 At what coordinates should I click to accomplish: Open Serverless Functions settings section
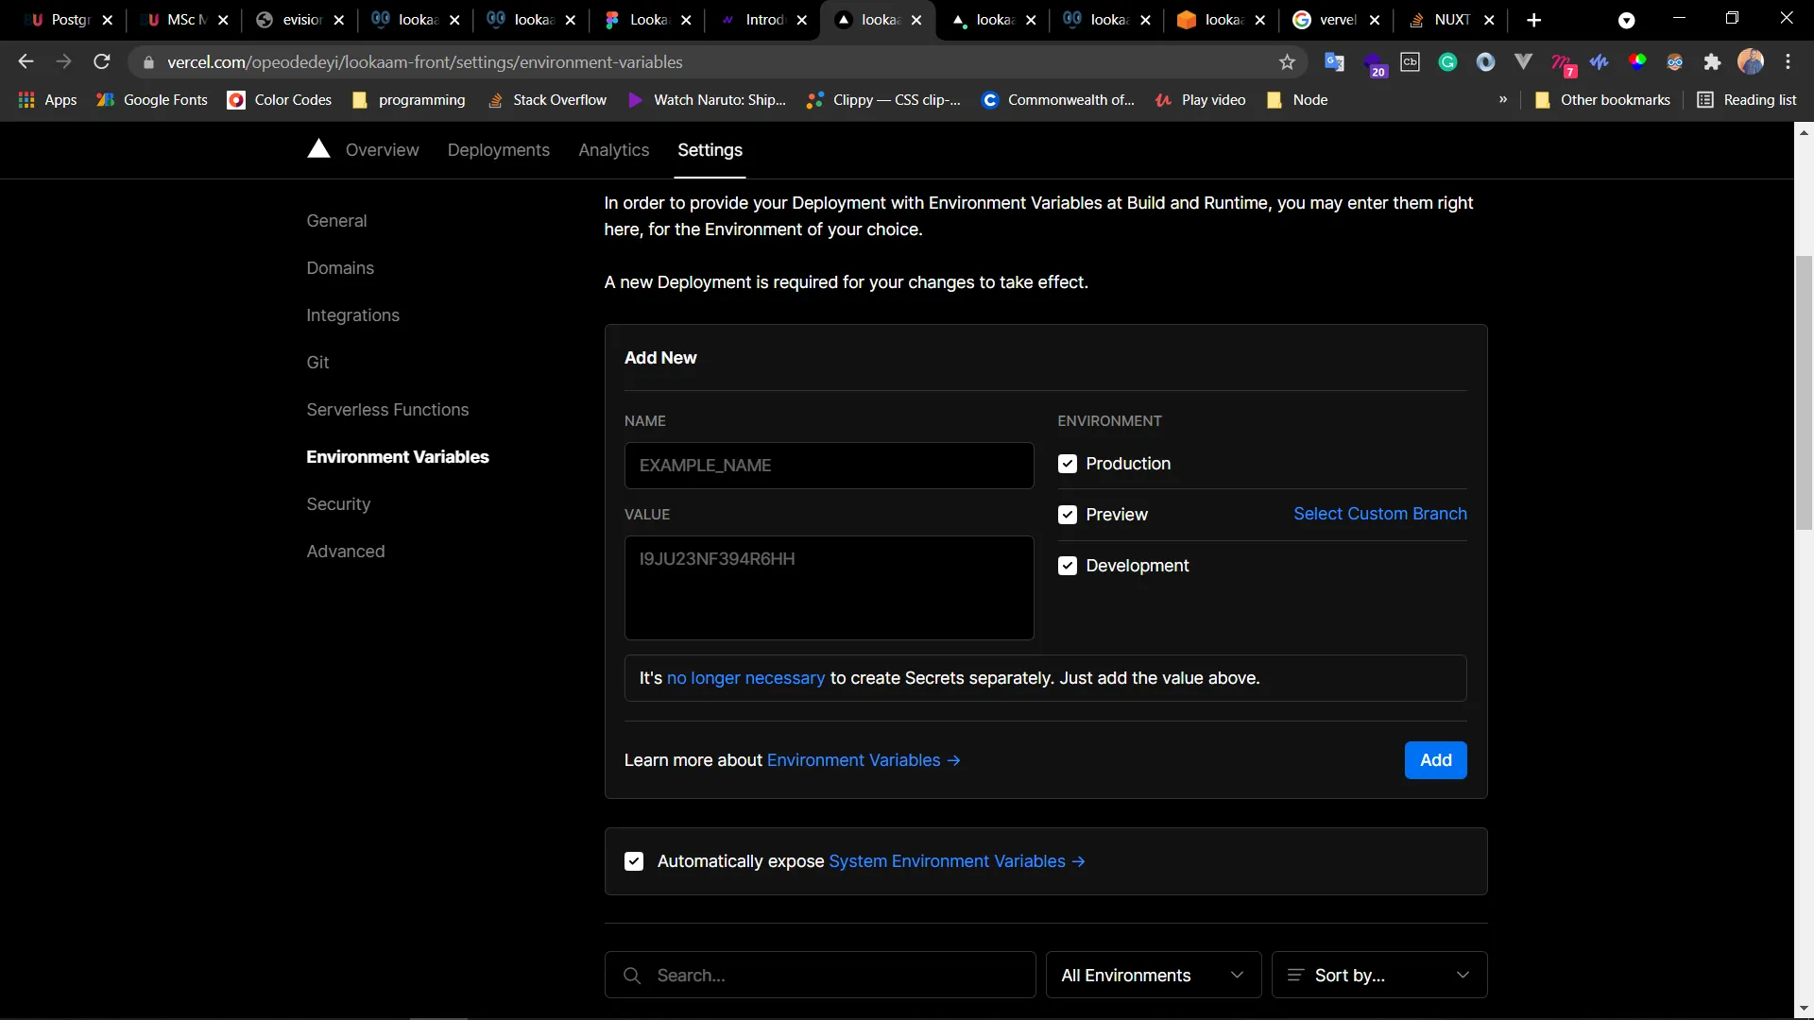(387, 410)
